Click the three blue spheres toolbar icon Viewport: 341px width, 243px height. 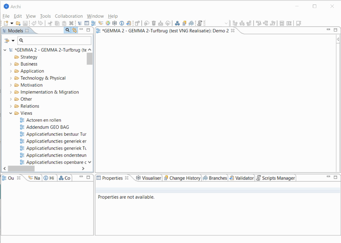pyautogui.click(x=177, y=23)
